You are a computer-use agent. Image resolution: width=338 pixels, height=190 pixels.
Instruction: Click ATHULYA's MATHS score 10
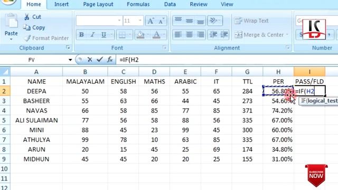coord(154,139)
